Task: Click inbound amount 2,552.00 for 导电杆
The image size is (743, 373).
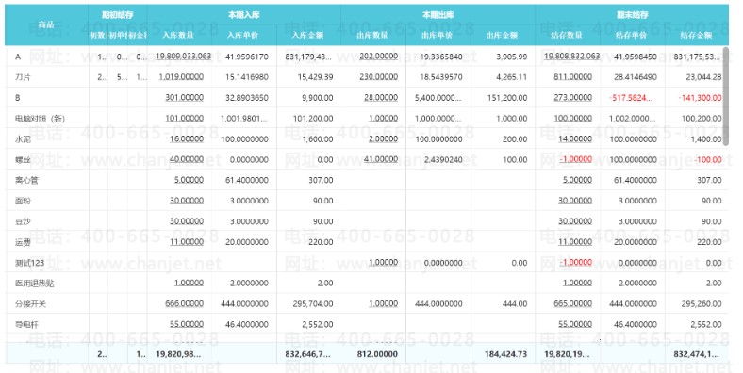Action: tap(318, 325)
